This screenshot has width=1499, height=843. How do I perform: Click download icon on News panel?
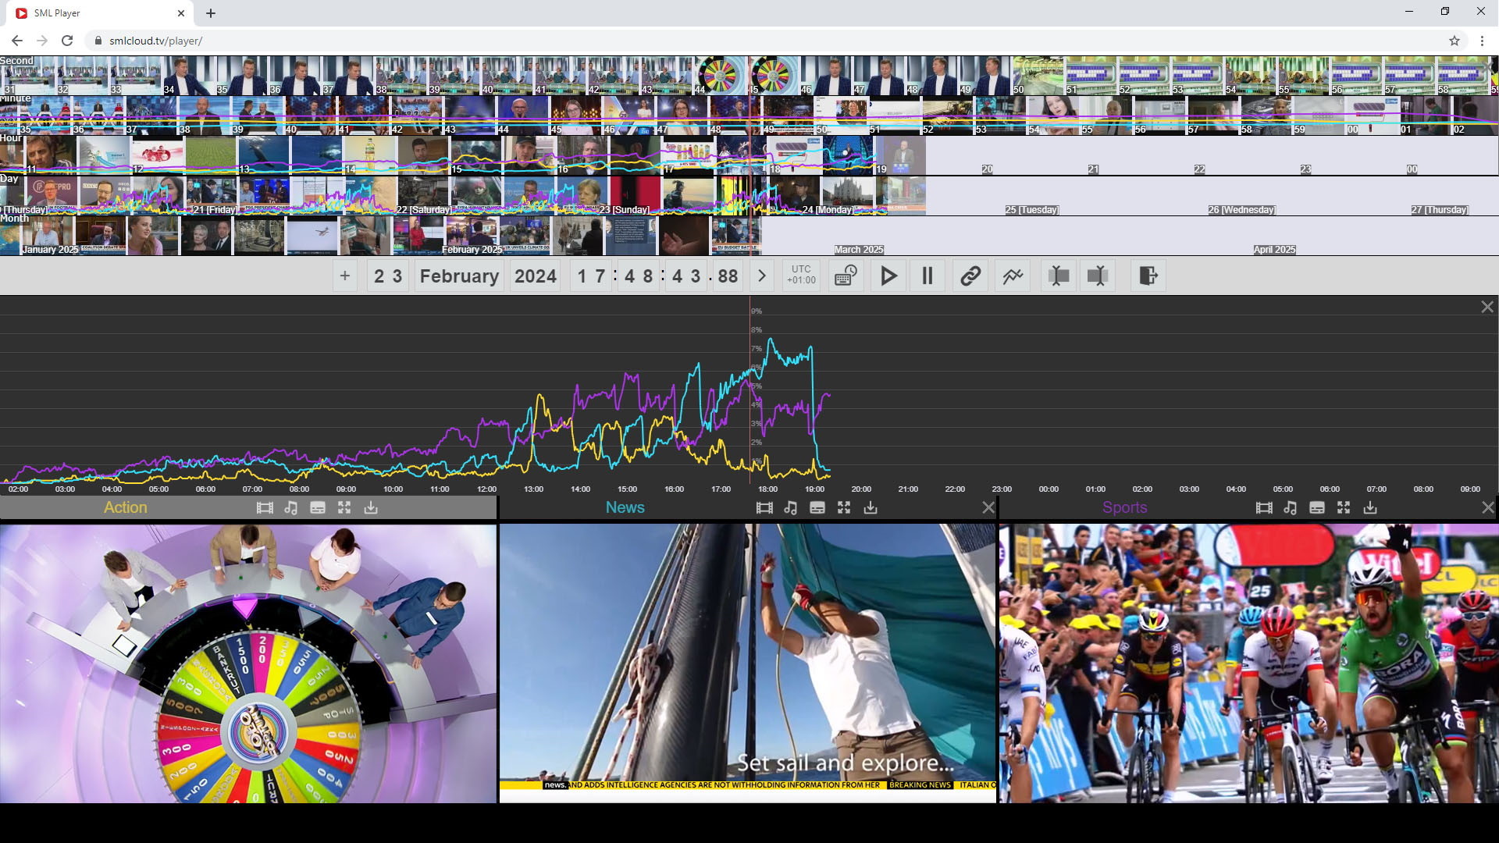pyautogui.click(x=871, y=508)
